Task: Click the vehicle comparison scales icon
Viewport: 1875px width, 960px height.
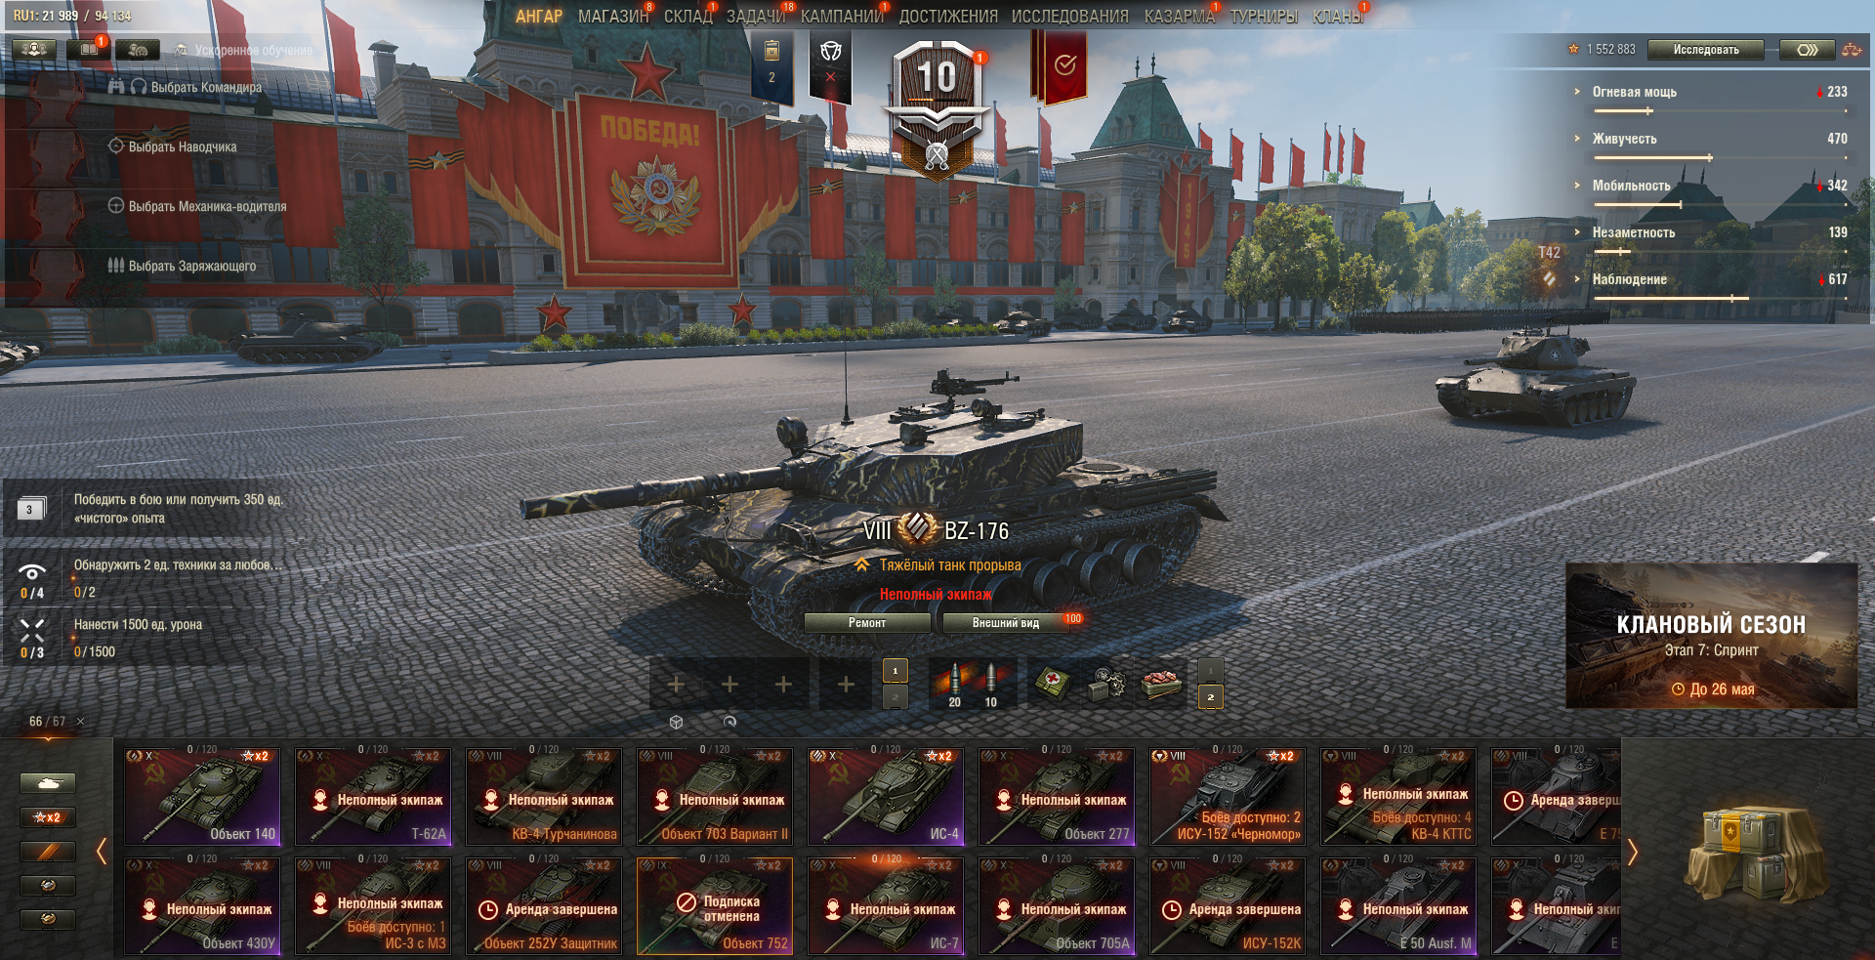Action: click(1851, 50)
